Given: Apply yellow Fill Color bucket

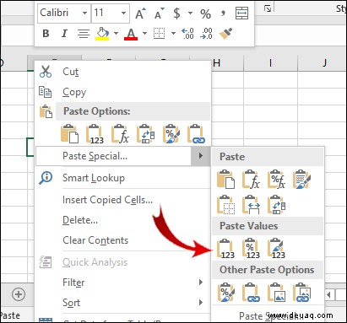Looking at the screenshot, I should coord(102,34).
